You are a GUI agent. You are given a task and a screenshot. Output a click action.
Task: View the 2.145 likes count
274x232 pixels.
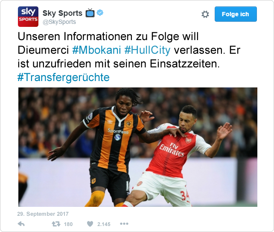coord(104,224)
